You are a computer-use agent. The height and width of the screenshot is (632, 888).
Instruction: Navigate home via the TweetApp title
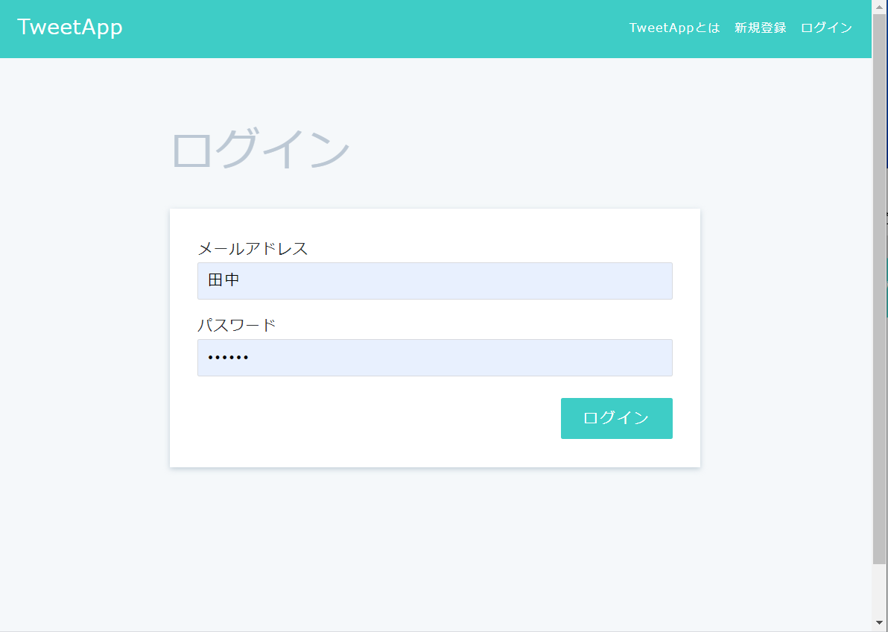pos(69,27)
